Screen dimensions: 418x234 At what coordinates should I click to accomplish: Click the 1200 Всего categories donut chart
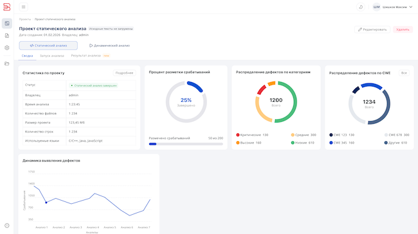[x=276, y=102]
